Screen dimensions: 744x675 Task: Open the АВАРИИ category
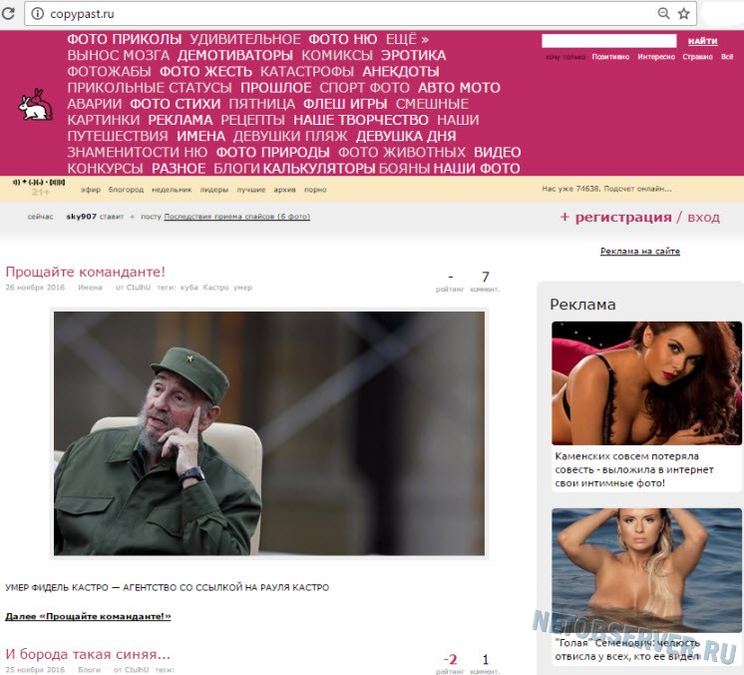pos(95,104)
